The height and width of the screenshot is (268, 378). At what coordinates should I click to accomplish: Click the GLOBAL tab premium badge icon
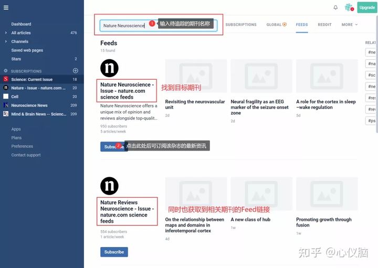285,24
